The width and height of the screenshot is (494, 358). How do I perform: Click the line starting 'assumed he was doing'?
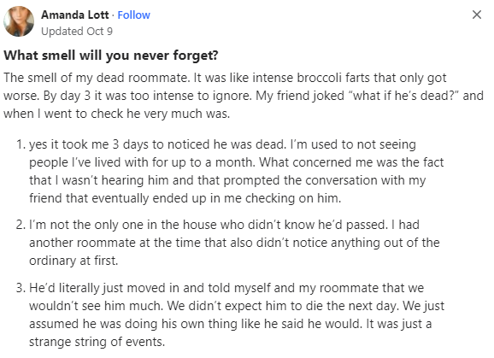[230, 324]
